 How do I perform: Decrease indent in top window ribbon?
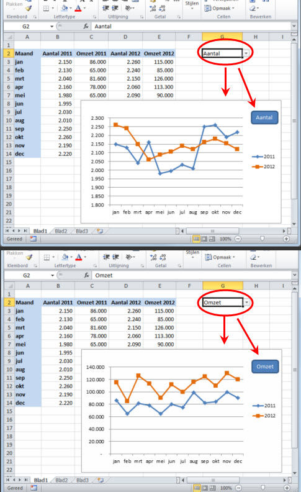coord(106,8)
